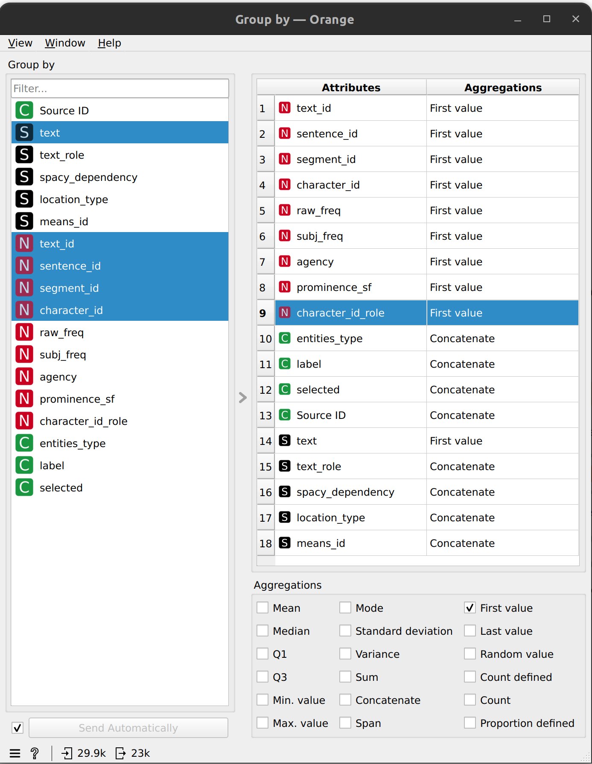This screenshot has height=764, width=592.
Task: Toggle the Send Automatically checkbox
Action: (x=17, y=728)
